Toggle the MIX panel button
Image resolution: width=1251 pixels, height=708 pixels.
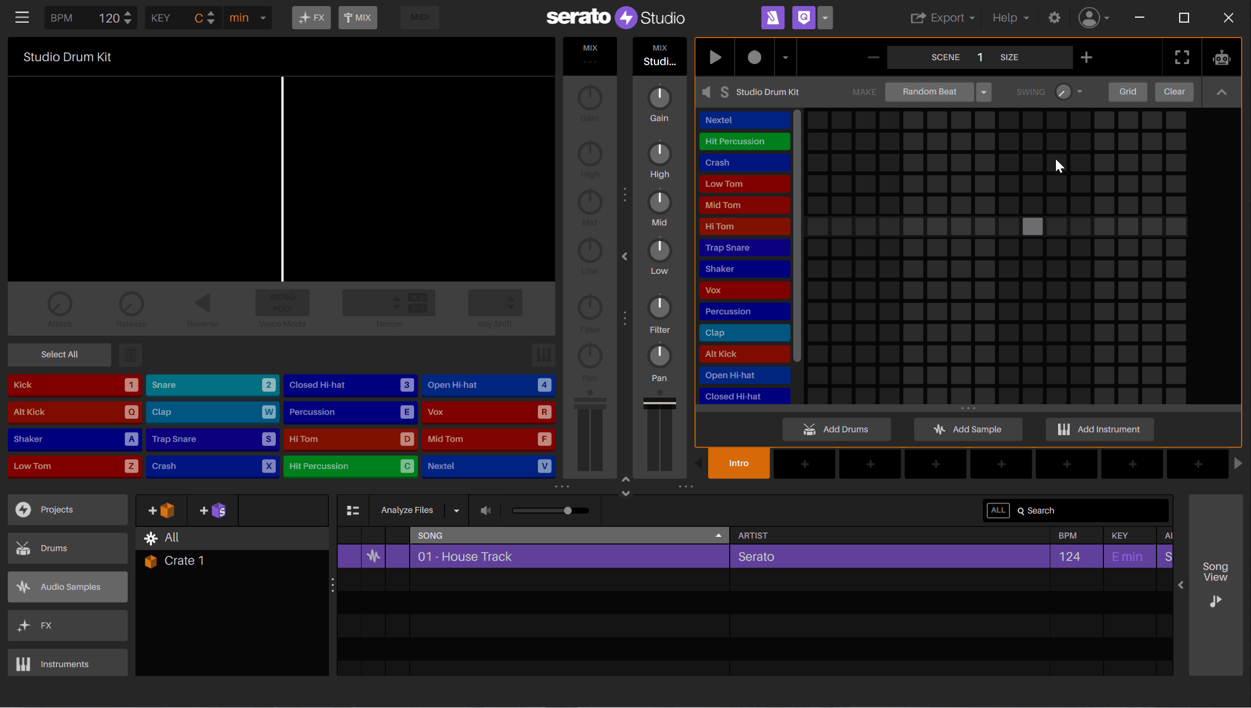pyautogui.click(x=358, y=18)
